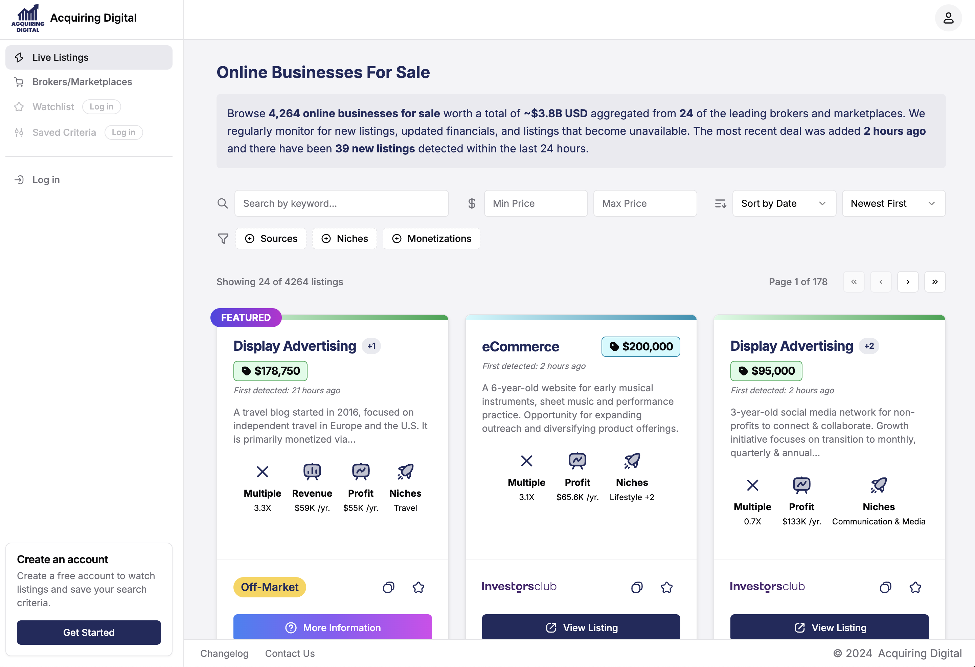Click the copy icon on eCommerce card
Viewport: 975px width, 667px height.
pos(636,587)
